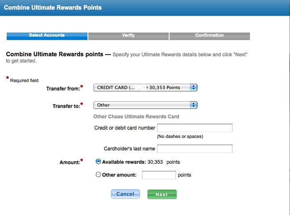Screen dimensions: 290x215
Task: Focus the credit or debit card number field
Action: coord(195,128)
